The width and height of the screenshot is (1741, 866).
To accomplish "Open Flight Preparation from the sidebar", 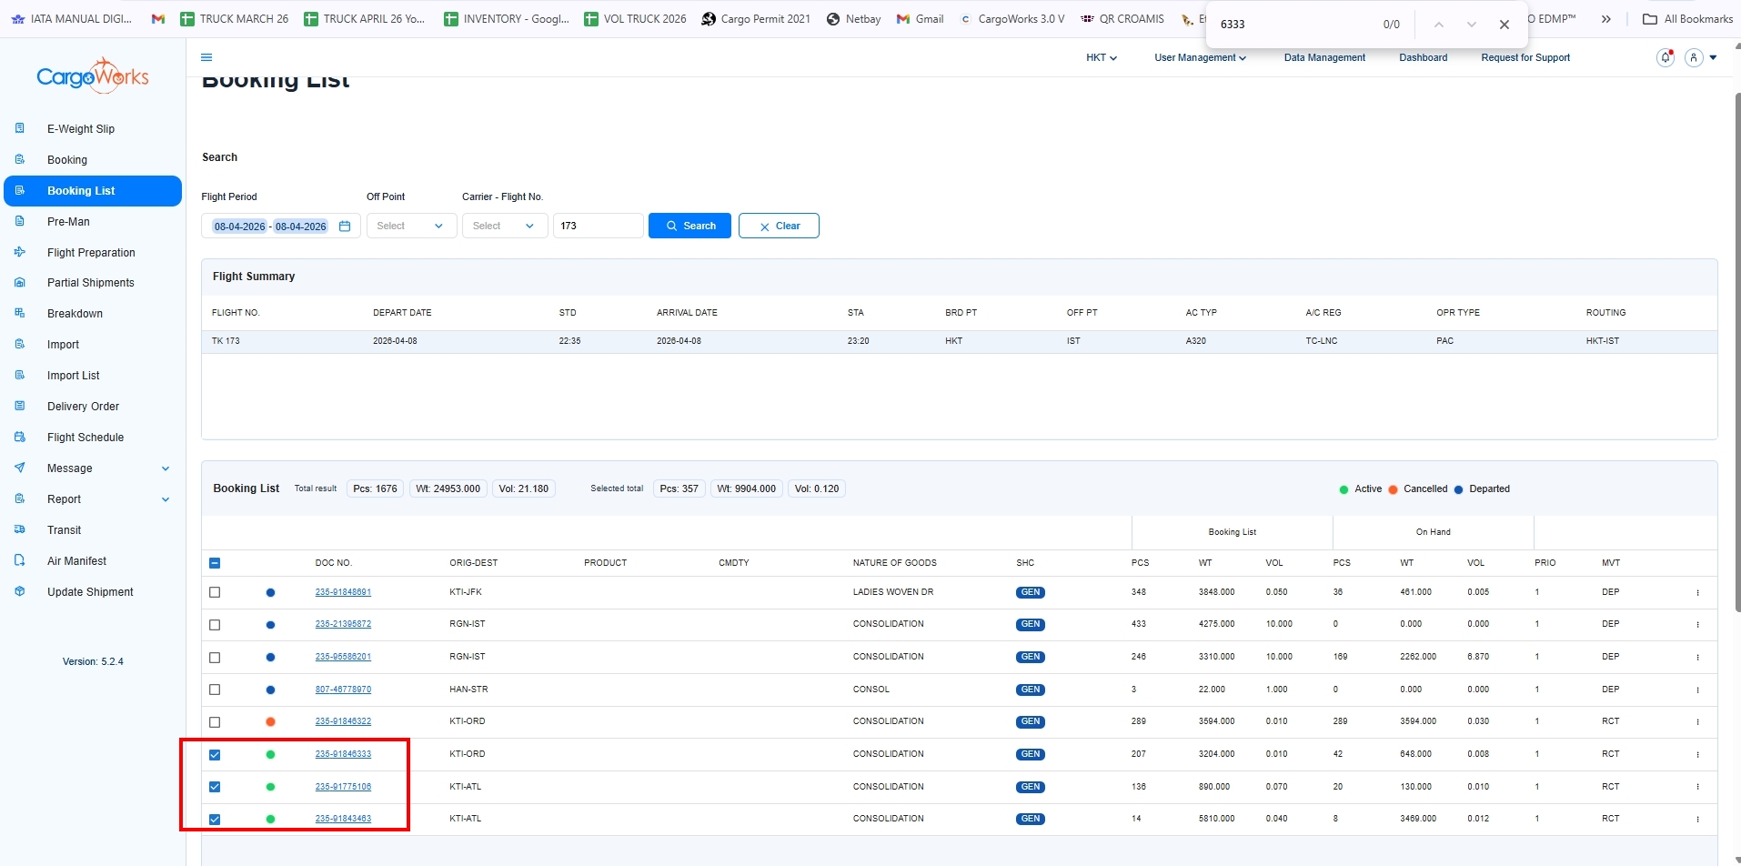I will point(91,253).
